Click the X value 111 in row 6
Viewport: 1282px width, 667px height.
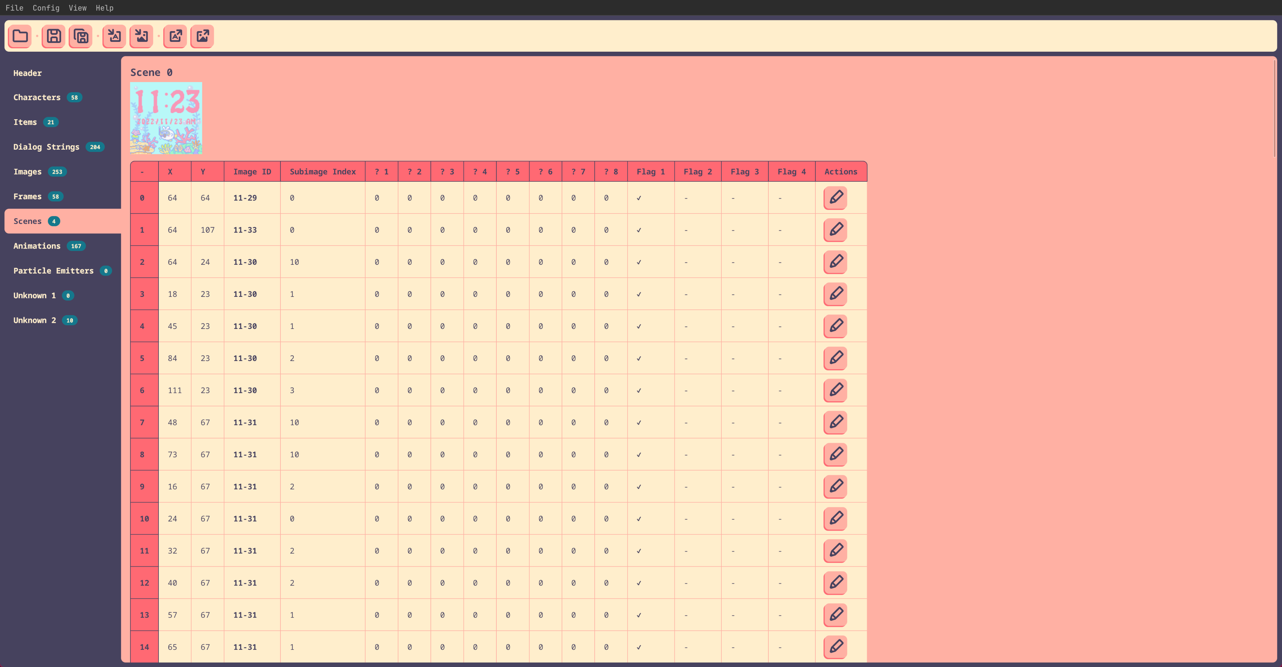175,390
